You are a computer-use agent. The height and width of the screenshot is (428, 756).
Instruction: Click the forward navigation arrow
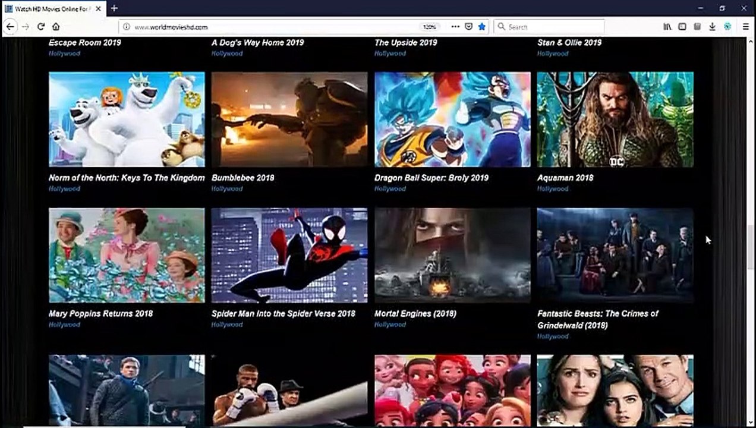coord(26,27)
